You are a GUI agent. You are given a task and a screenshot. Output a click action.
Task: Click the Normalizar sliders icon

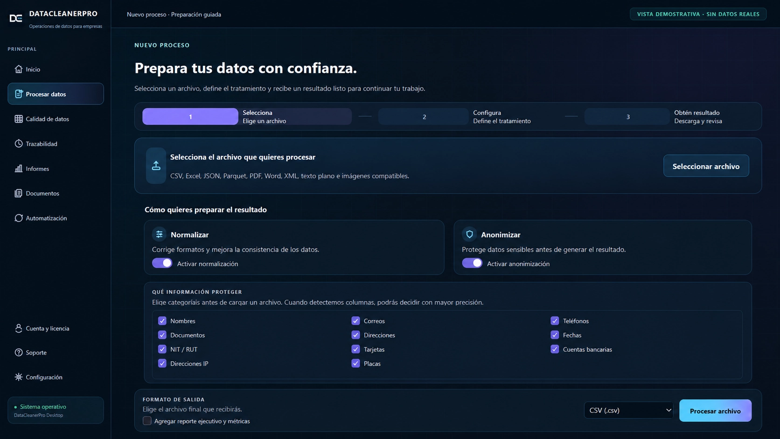click(x=159, y=234)
